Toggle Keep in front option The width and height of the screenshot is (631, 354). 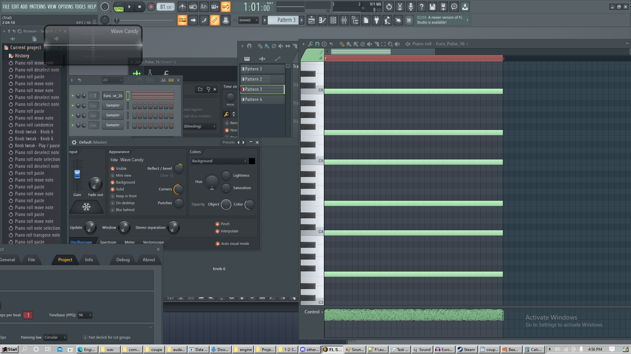[x=113, y=196]
